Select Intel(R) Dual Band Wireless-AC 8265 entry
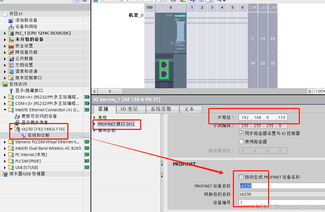 coord(48,148)
